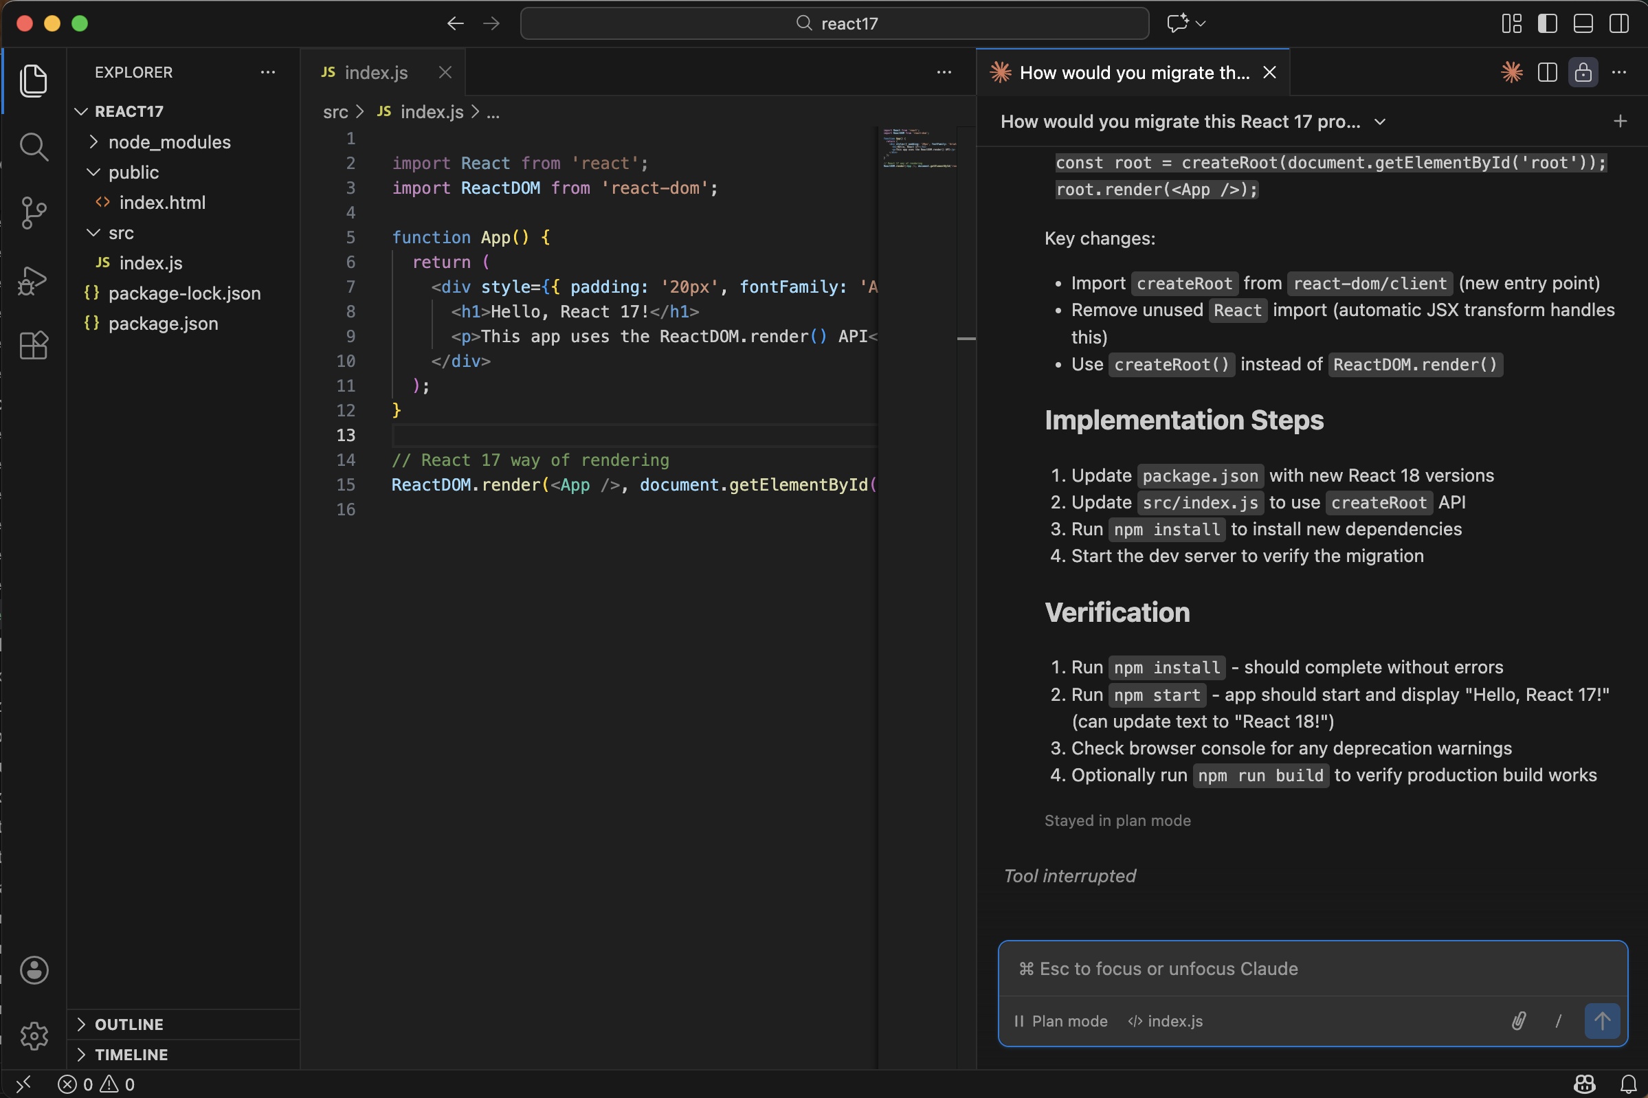This screenshot has width=1648, height=1098.
Task: Click the Claude spark icon in the panel header
Action: (x=1511, y=72)
